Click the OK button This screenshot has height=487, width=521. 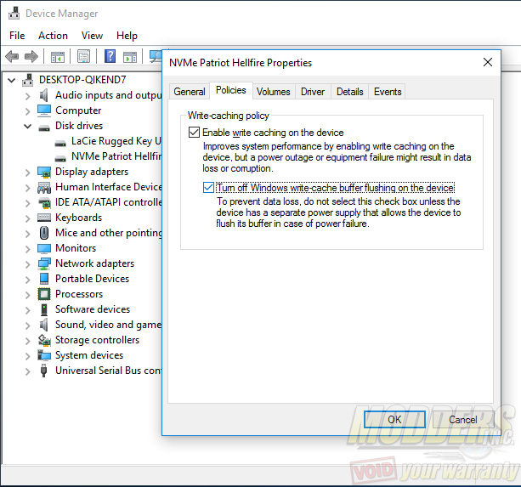tap(394, 420)
